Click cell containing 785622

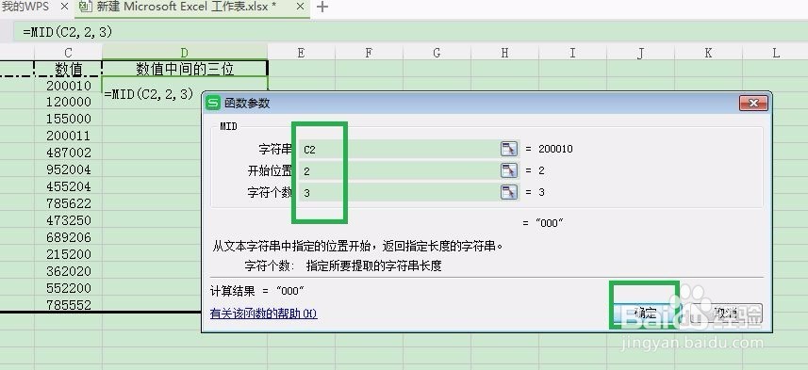68,203
